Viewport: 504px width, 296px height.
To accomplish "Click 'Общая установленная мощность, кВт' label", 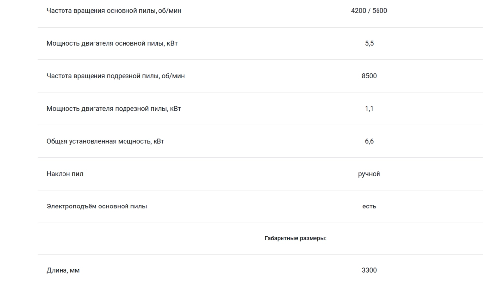I will coord(105,141).
